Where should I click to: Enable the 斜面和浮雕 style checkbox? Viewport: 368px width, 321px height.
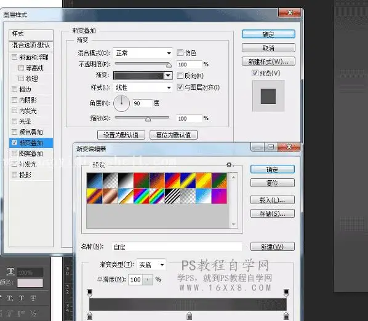[x=15, y=57]
